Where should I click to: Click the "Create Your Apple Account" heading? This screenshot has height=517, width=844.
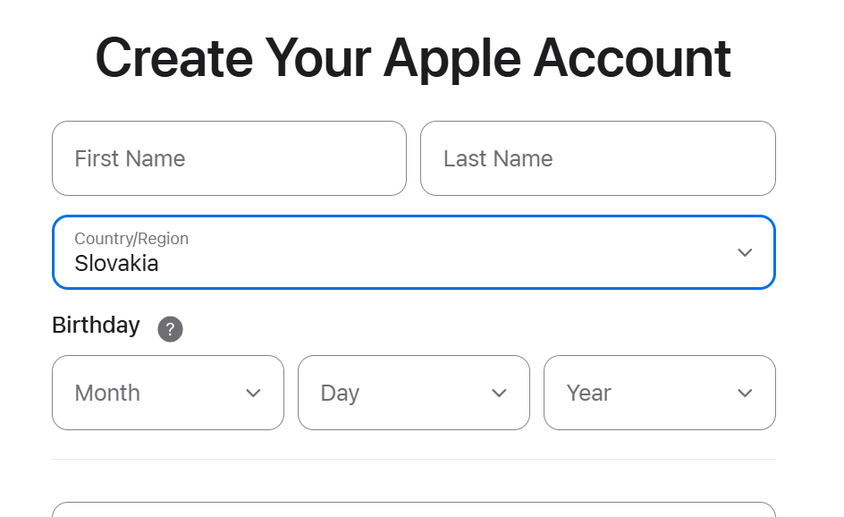(413, 58)
